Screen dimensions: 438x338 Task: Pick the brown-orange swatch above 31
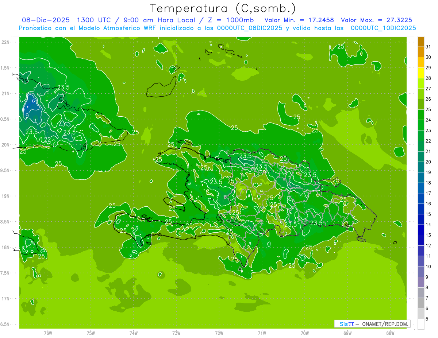(421, 42)
